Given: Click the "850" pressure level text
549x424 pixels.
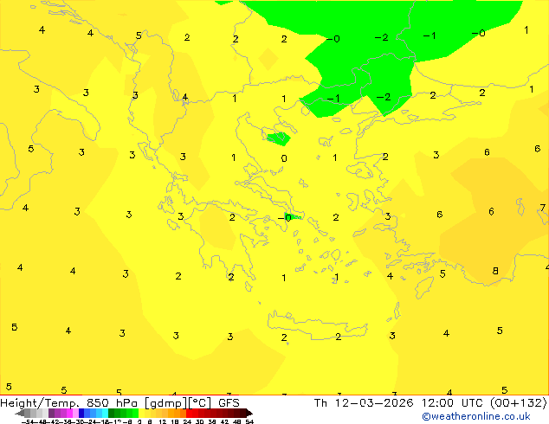Looking at the screenshot, I should pyautogui.click(x=97, y=403).
